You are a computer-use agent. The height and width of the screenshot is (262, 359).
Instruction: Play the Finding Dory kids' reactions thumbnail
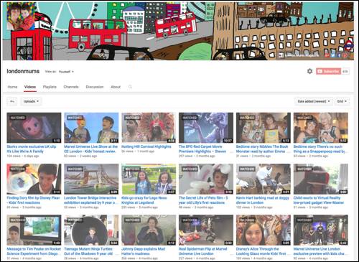pos(34,179)
